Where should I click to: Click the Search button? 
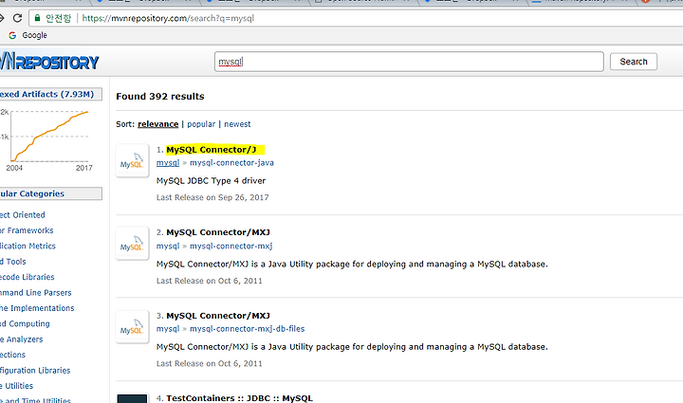(x=634, y=62)
